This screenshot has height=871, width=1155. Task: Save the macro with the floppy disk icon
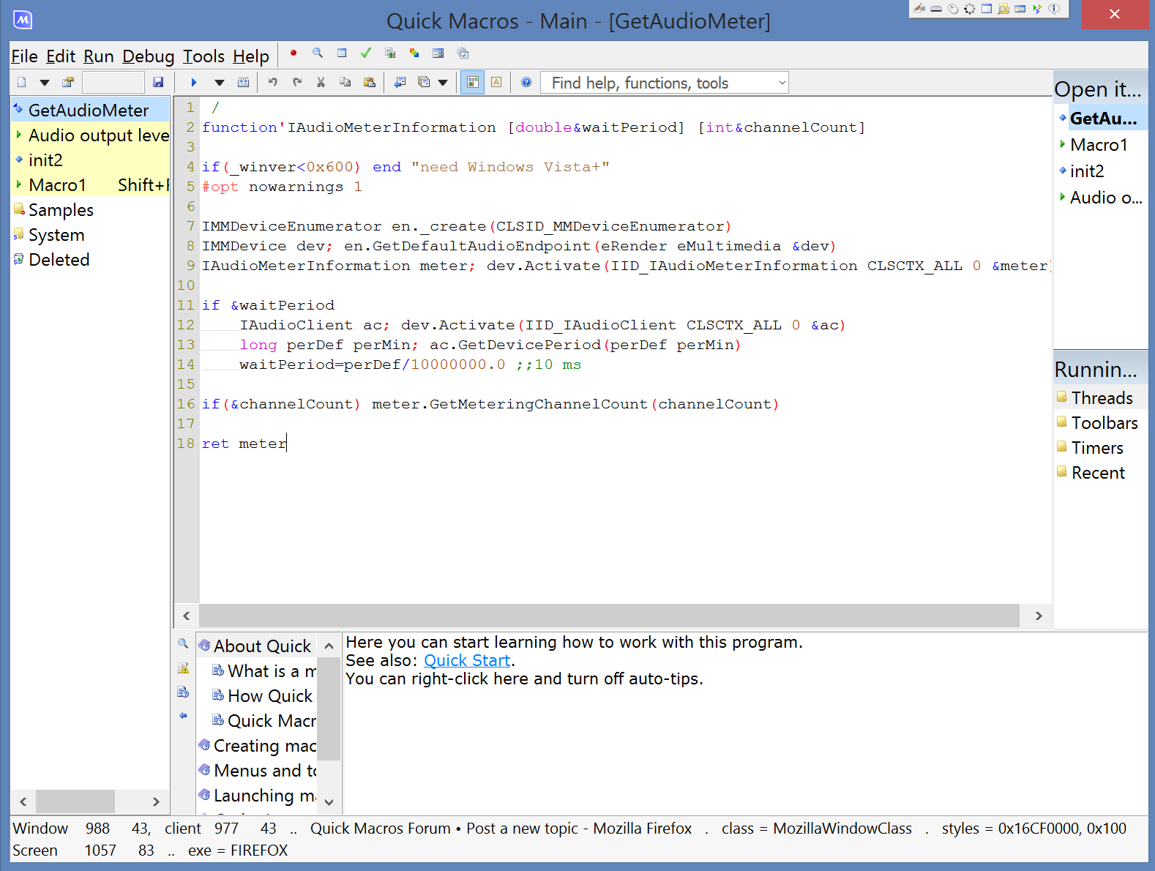click(x=158, y=83)
